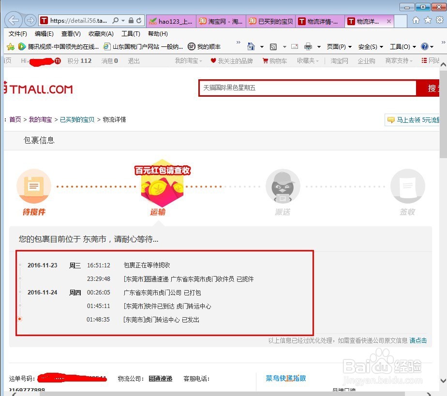The height and width of the screenshot is (396, 447).
Task: Click the 派送 delivery stage icon
Action: (x=283, y=186)
